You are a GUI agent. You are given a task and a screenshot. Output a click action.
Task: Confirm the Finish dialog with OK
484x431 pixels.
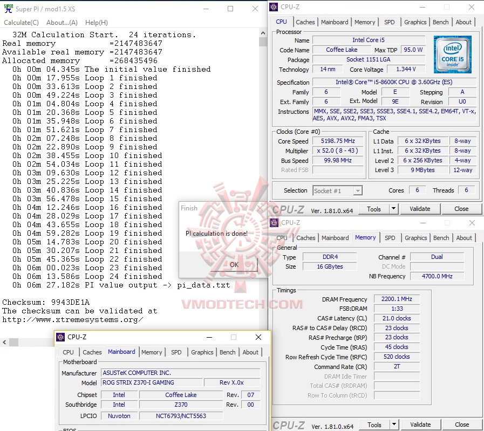click(x=234, y=265)
